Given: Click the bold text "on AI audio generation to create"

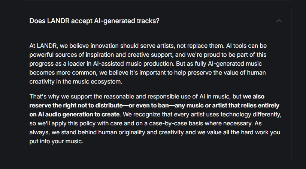Looking at the screenshot, I should pyautogui.click(x=75, y=114).
